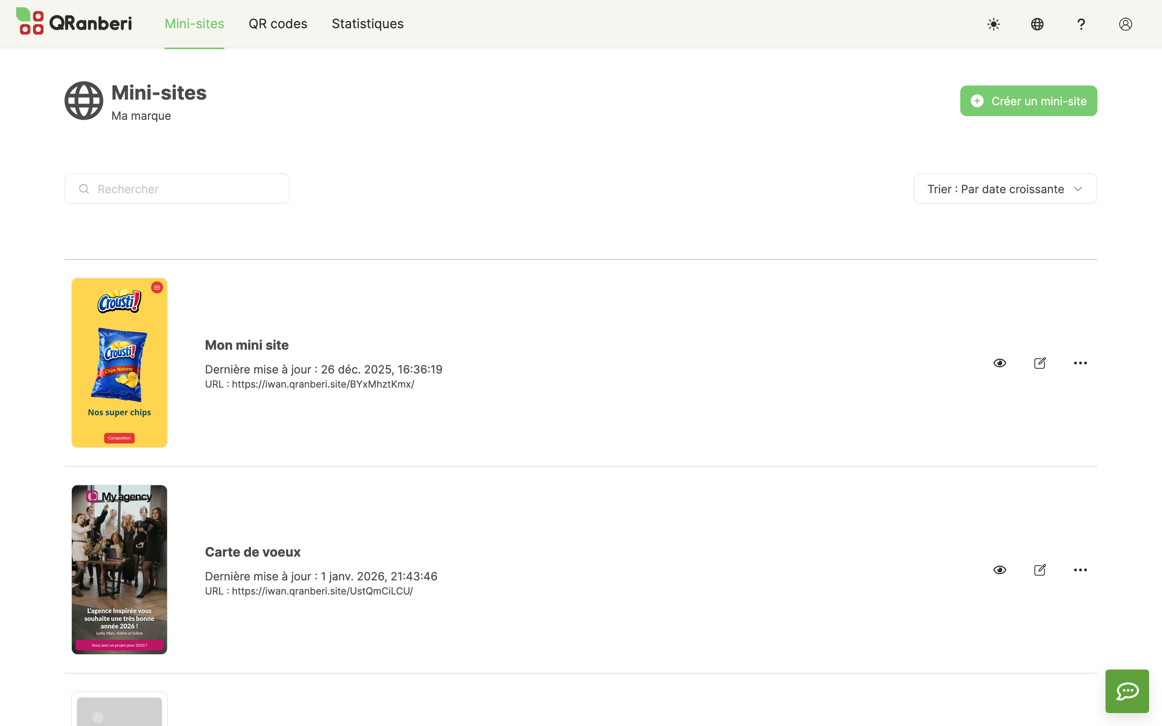1162x726 pixels.
Task: Open the user account icon
Action: point(1125,24)
